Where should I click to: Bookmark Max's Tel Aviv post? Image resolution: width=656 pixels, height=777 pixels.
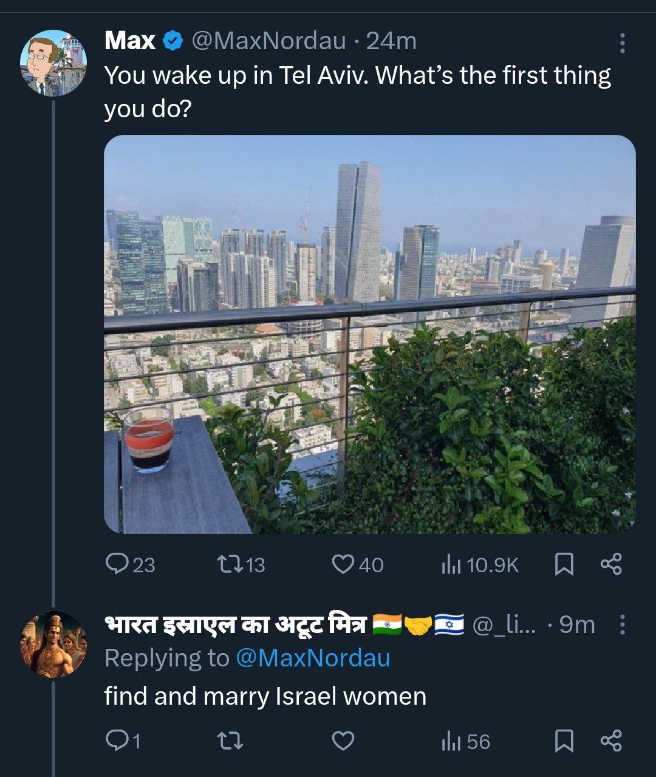[x=564, y=564]
